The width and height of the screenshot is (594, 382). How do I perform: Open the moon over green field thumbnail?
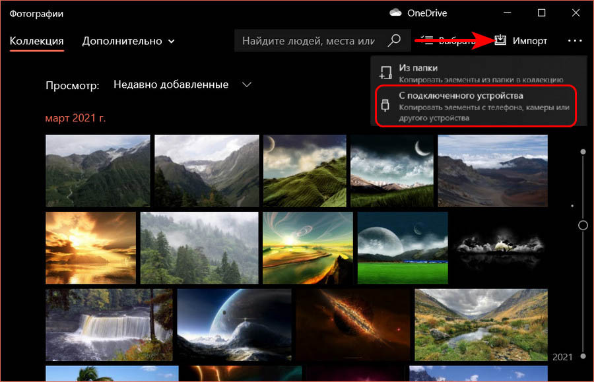pos(403,247)
